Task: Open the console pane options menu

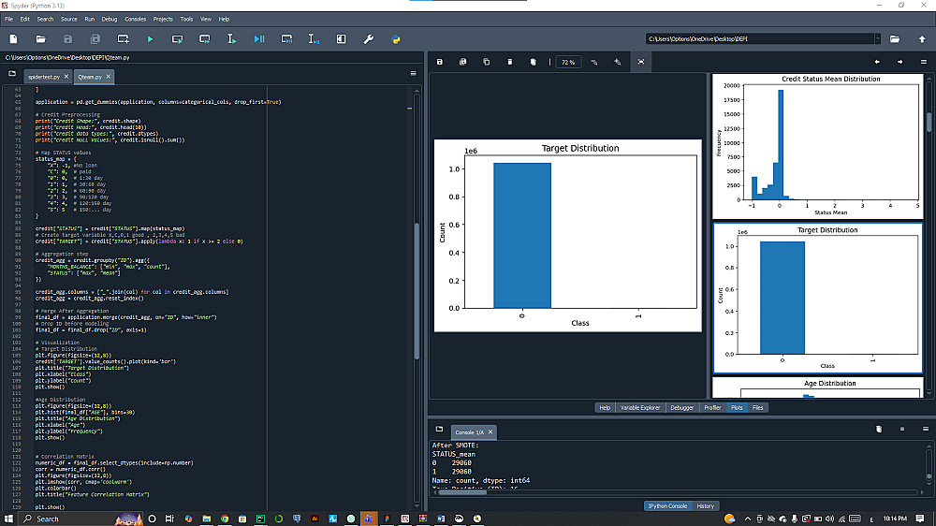Action: [926, 429]
